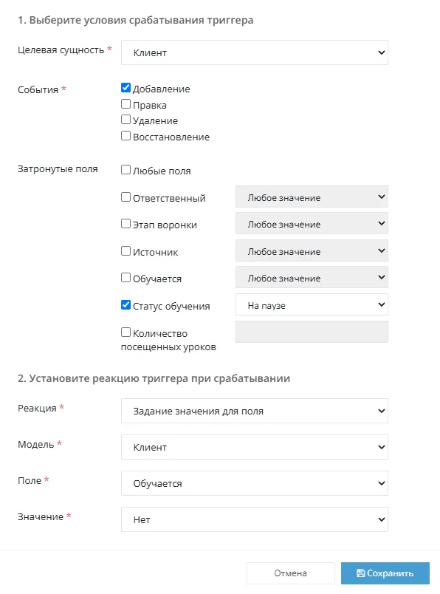440x594 pixels.
Task: Enable the Любые поля checkbox
Action: pyautogui.click(x=126, y=170)
